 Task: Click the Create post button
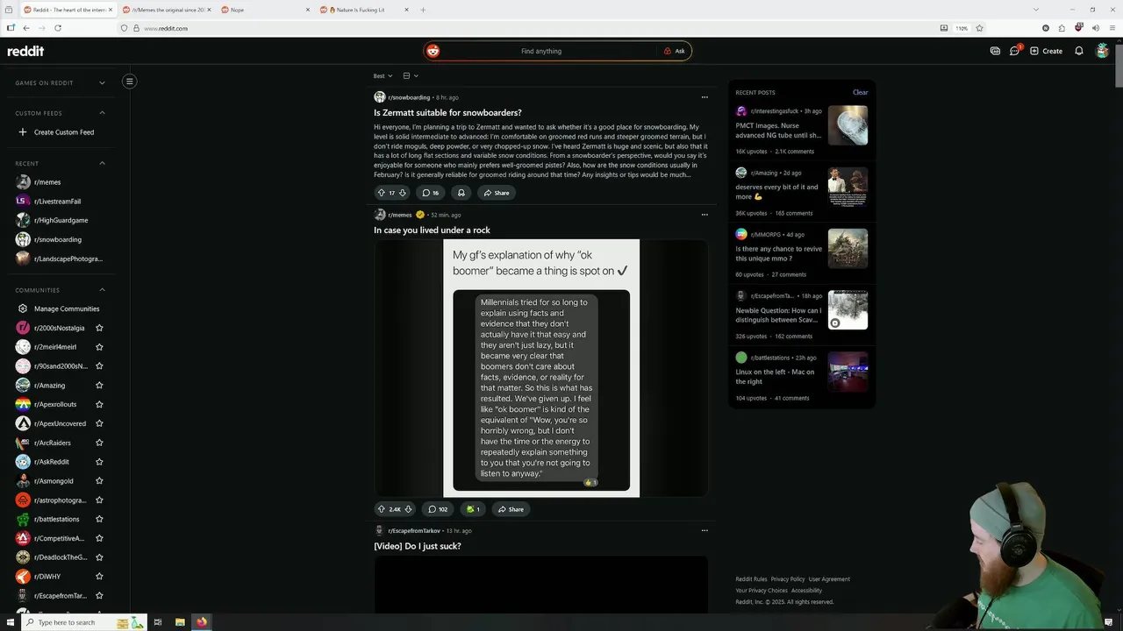1046,51
